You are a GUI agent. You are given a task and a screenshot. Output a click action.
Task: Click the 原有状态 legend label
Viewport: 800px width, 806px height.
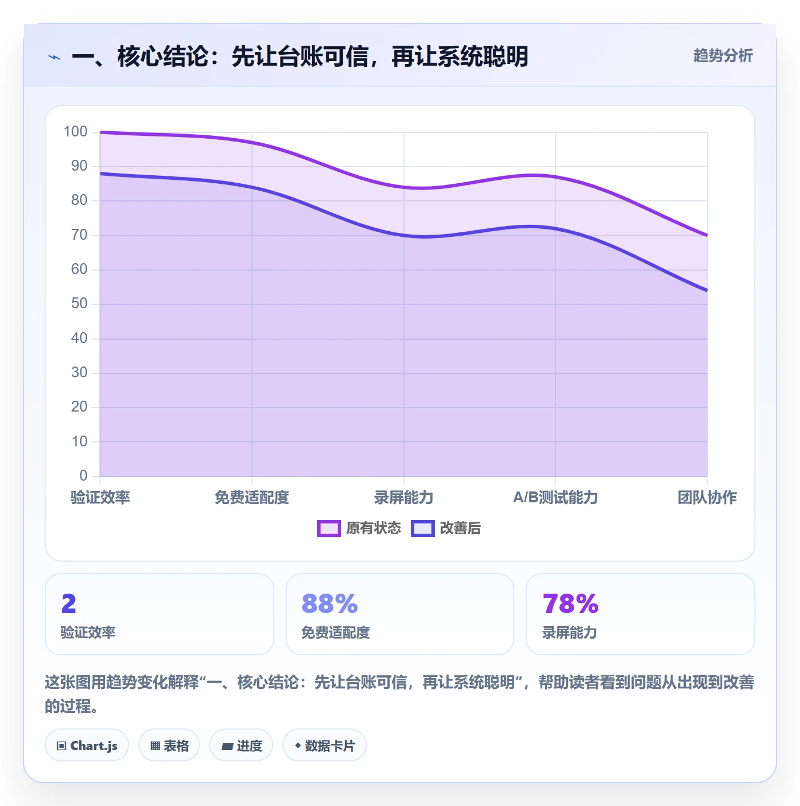[374, 529]
